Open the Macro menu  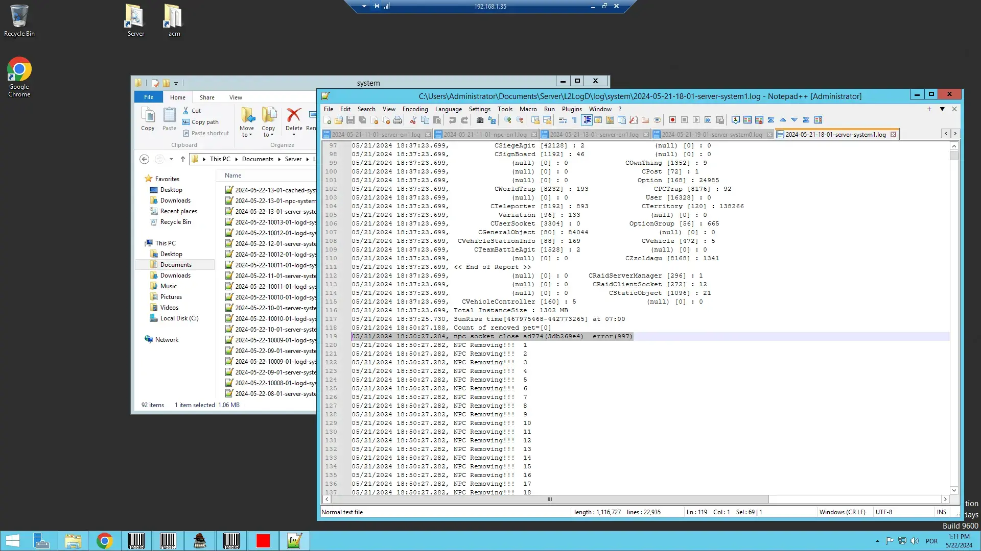pyautogui.click(x=528, y=109)
